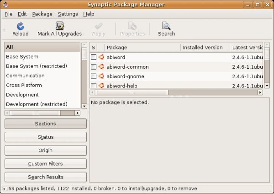The width and height of the screenshot is (274, 194).
Task: Click the Status filter button
Action: pos(45,137)
